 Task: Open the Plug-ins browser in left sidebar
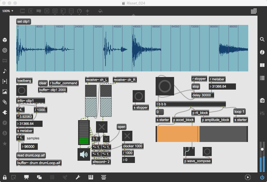[x=5, y=112]
